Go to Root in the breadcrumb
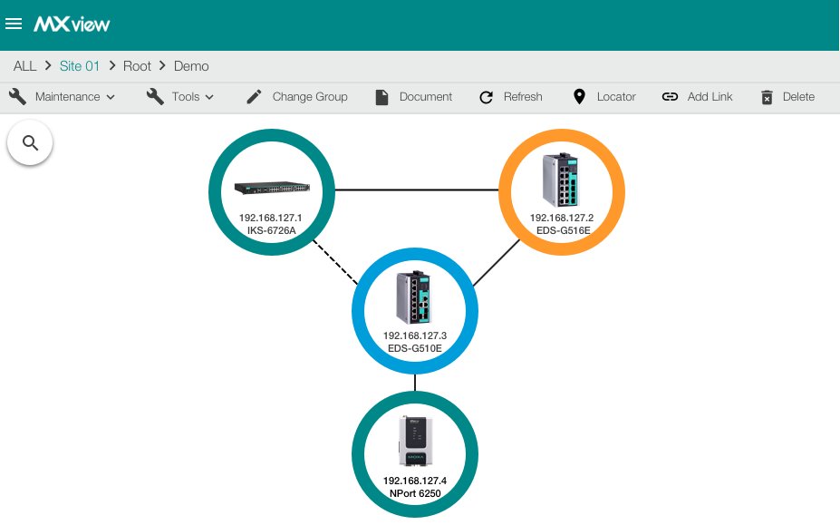Viewport: 840px width, 525px height. click(x=137, y=66)
